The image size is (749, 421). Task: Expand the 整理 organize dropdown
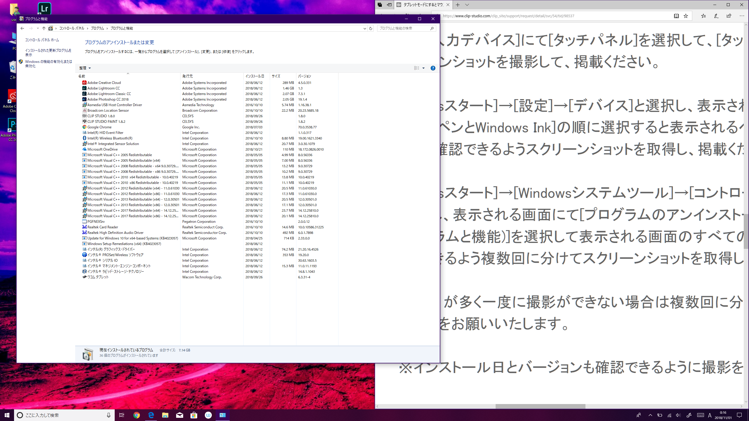(85, 68)
